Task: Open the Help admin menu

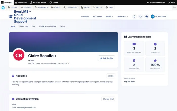Action: click(109, 7)
